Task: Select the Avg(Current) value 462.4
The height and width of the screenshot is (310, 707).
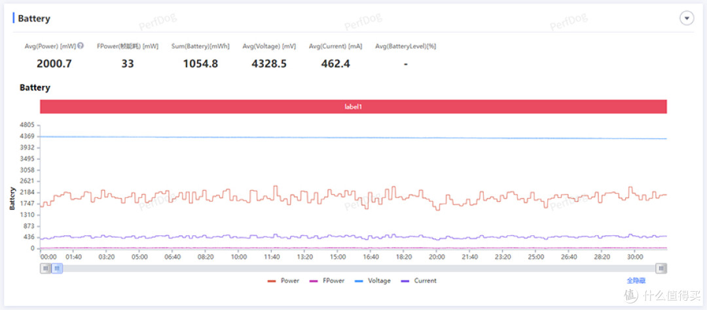Action: [x=335, y=64]
